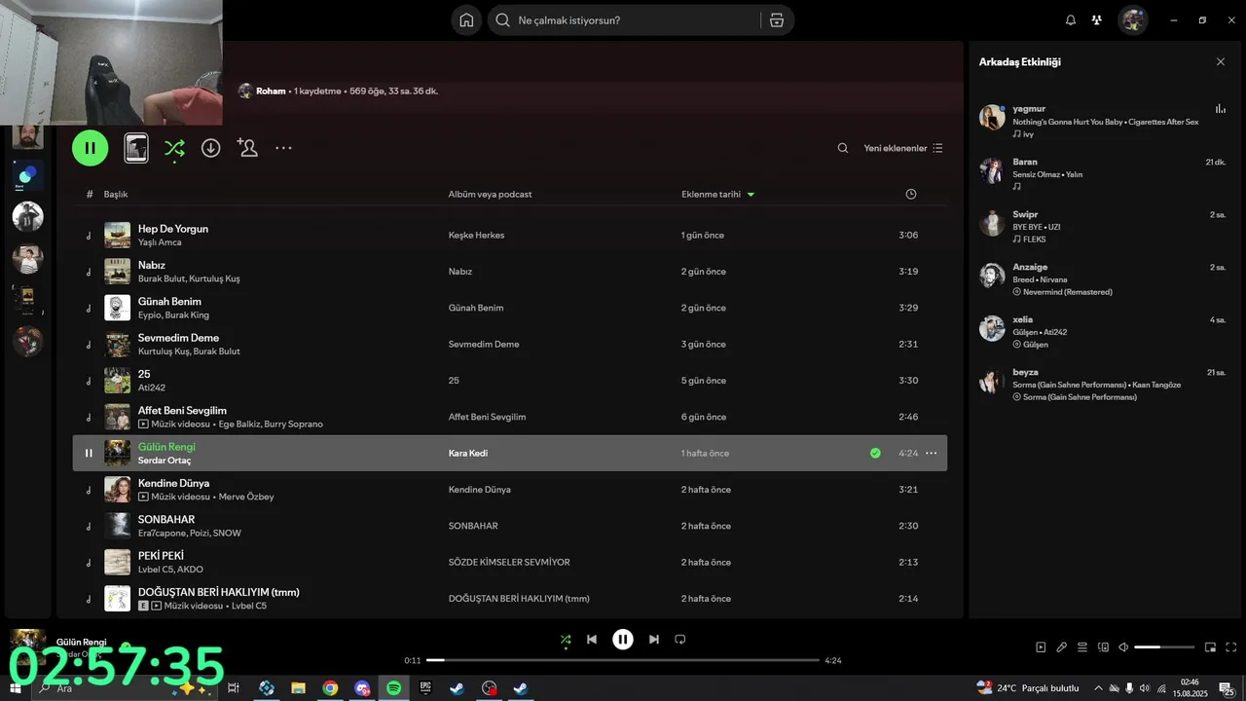Open the miniplayer icon
Image resolution: width=1246 pixels, height=701 pixels.
1211,646
